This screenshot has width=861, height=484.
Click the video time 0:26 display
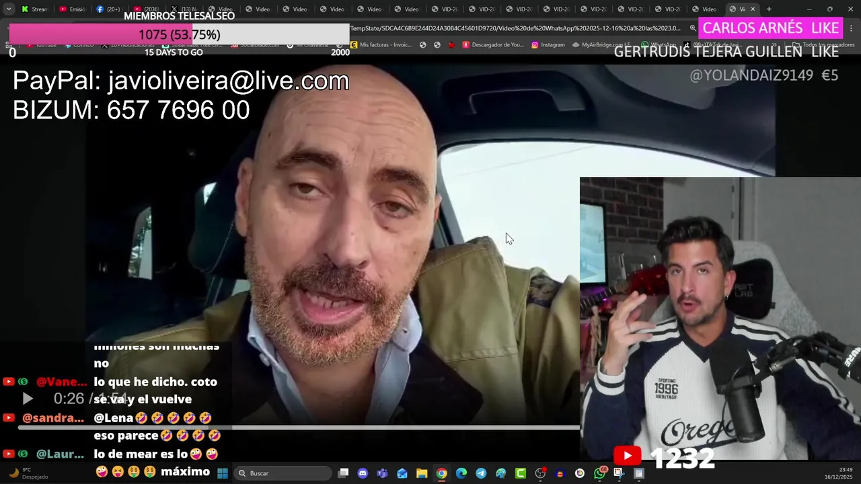[69, 399]
